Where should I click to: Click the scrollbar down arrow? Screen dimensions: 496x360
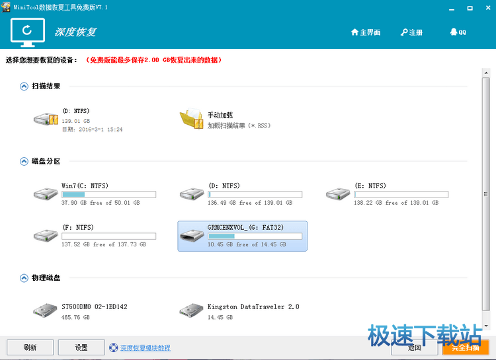pos(486,326)
